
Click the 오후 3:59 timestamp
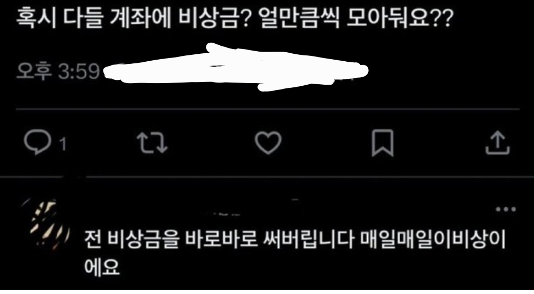pos(58,71)
